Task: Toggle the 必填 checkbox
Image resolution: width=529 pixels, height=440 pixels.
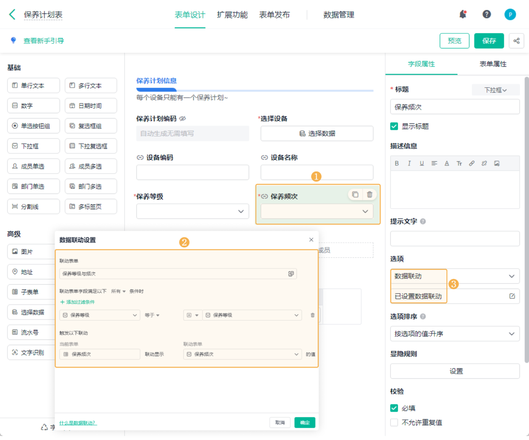Action: pos(394,408)
